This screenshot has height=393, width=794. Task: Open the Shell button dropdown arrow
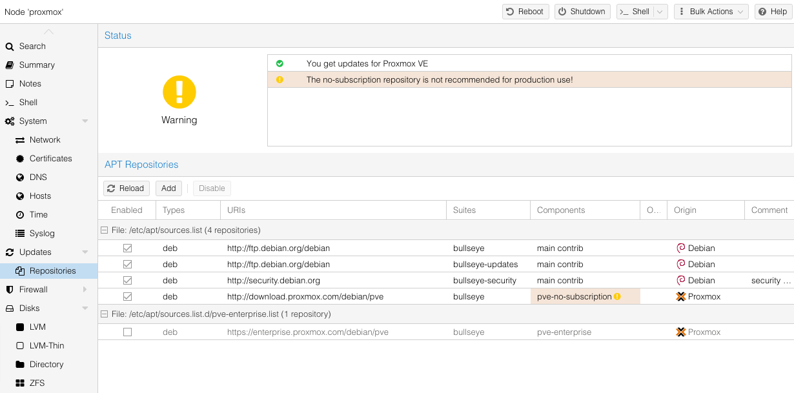tap(660, 12)
